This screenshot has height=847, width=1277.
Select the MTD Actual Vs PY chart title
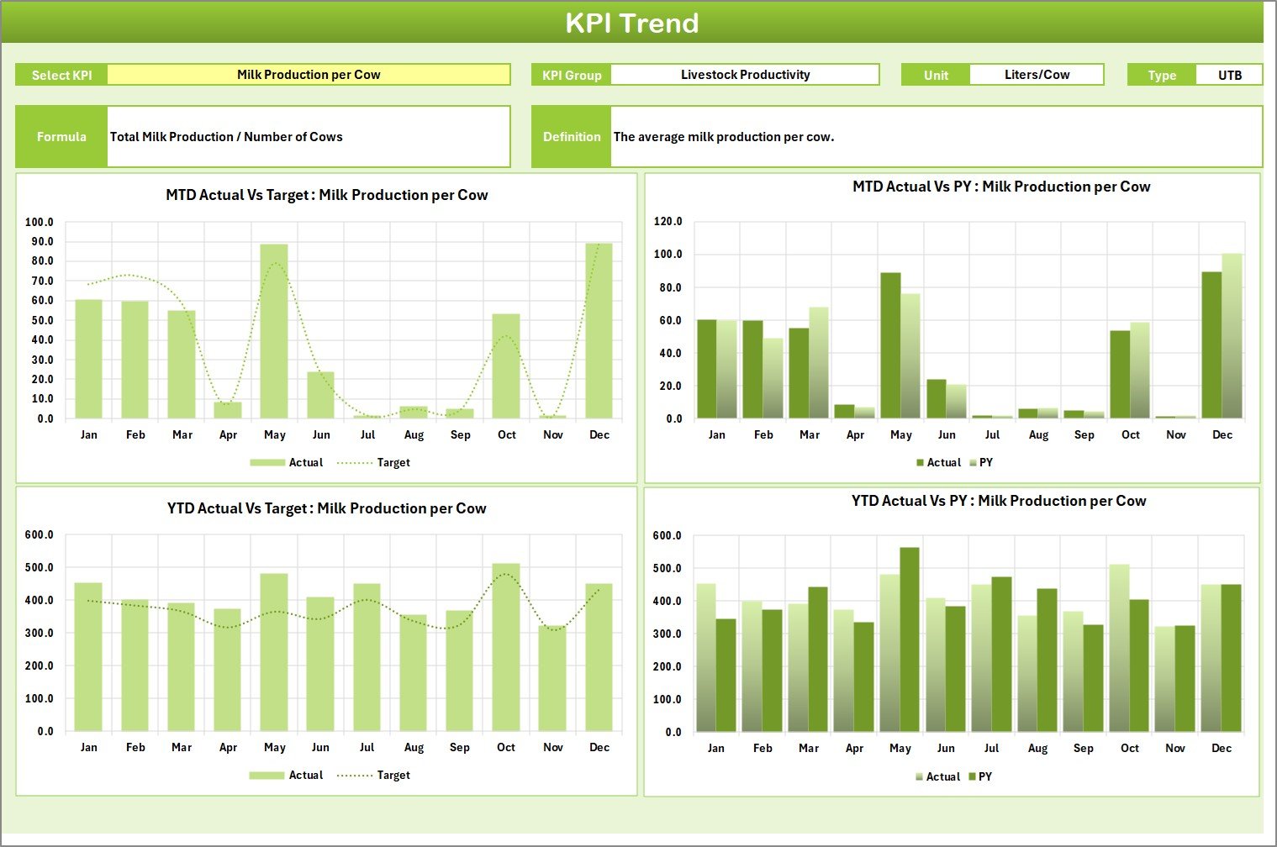point(1001,187)
